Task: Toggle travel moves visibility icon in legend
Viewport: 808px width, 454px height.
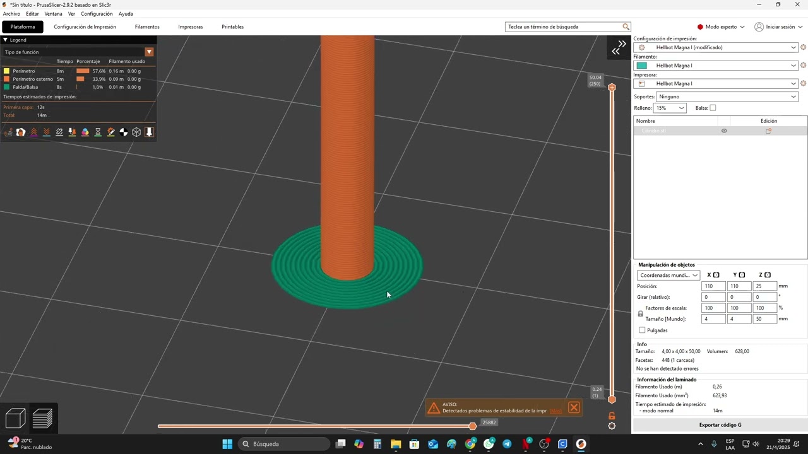Action: 8,132
